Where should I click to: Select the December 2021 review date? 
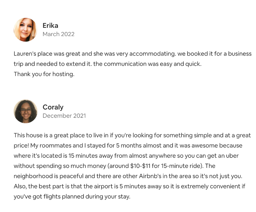[x=64, y=116]
